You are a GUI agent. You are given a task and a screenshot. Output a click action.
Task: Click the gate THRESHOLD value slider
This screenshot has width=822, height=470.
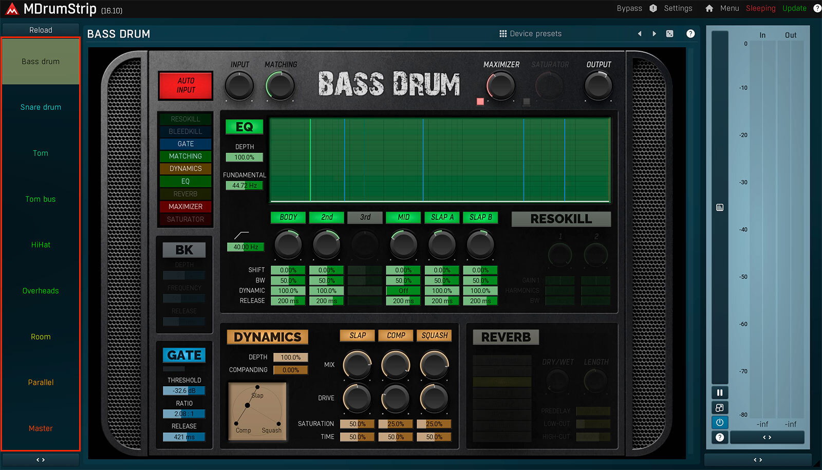(184, 391)
